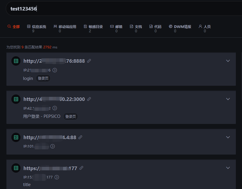The image size is (242, 189).
Task: Click the search field containing test123456
Action: tap(124, 9)
